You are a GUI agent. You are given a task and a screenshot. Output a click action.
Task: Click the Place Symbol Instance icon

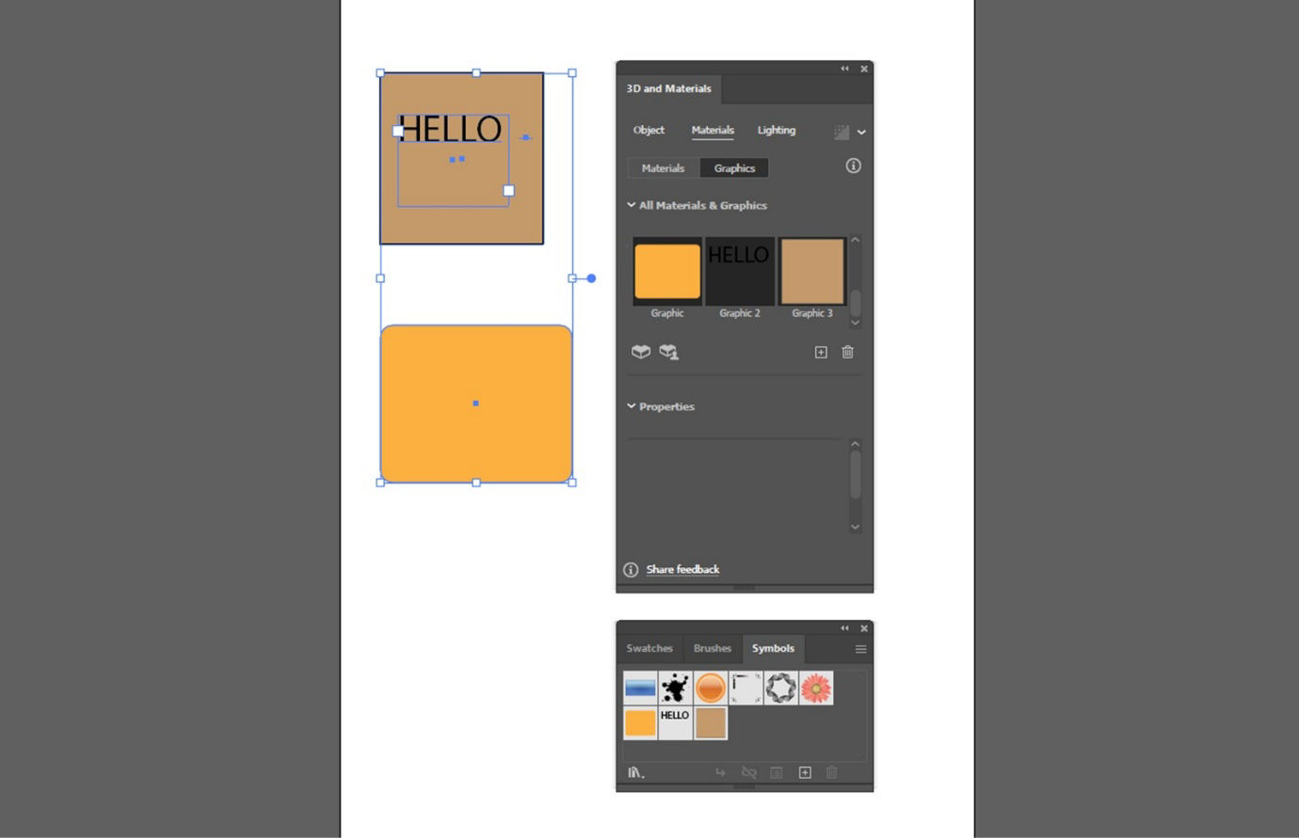pyautogui.click(x=720, y=771)
